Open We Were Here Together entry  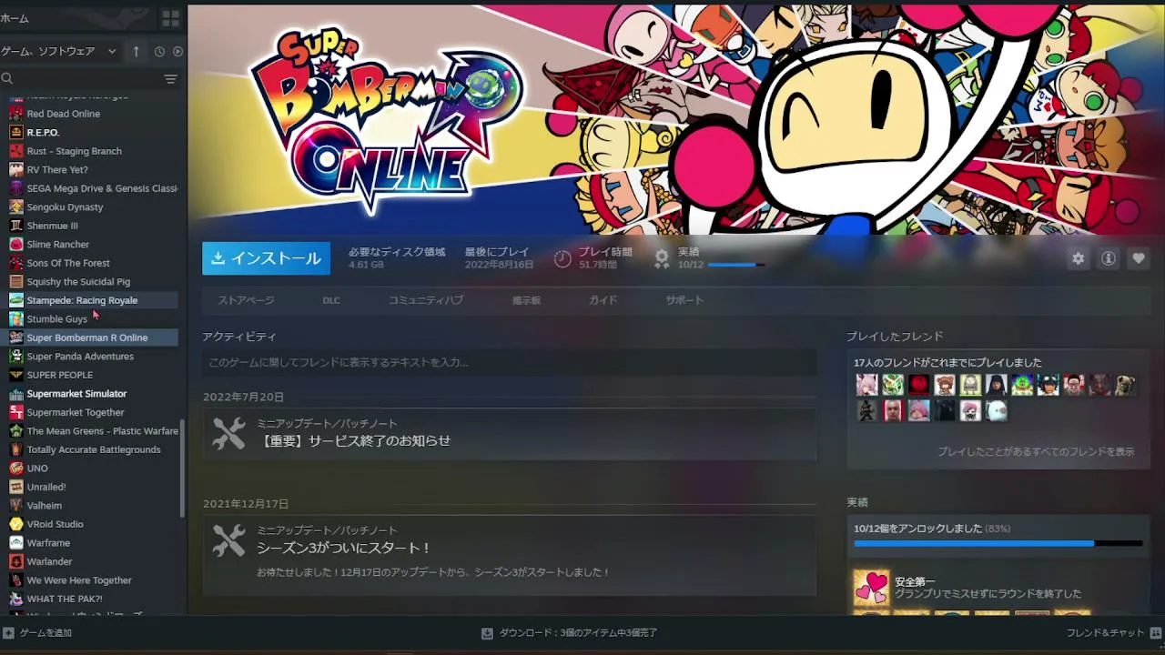click(79, 580)
